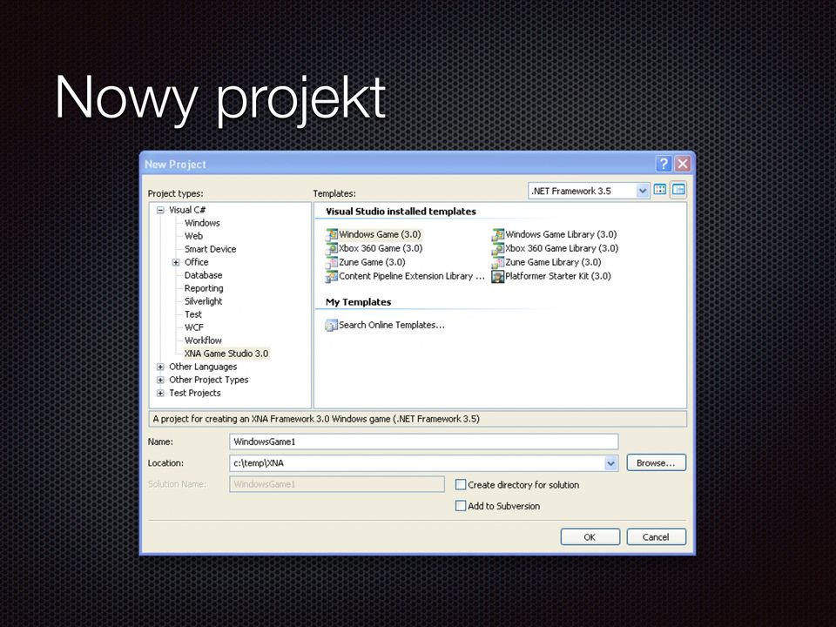Expand Other Languages node

(160, 367)
